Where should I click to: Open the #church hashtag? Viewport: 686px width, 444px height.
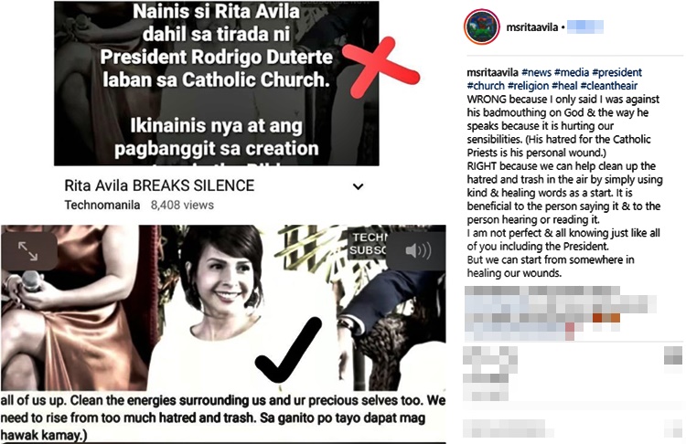[x=486, y=86]
